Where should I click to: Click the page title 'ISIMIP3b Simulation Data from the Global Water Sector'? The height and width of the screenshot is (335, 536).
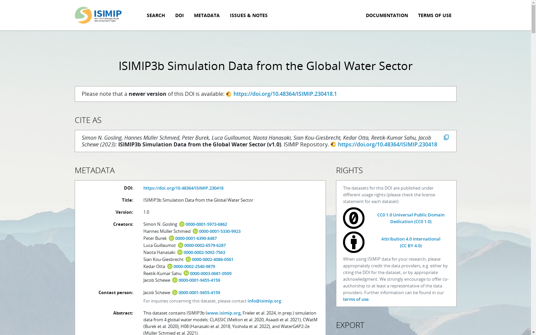coord(266,66)
